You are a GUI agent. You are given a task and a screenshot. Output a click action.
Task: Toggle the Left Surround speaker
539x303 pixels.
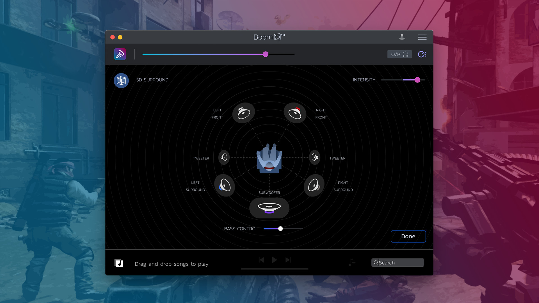click(225, 185)
